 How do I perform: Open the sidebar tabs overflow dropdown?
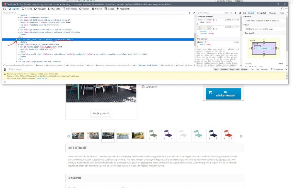(x=287, y=13)
